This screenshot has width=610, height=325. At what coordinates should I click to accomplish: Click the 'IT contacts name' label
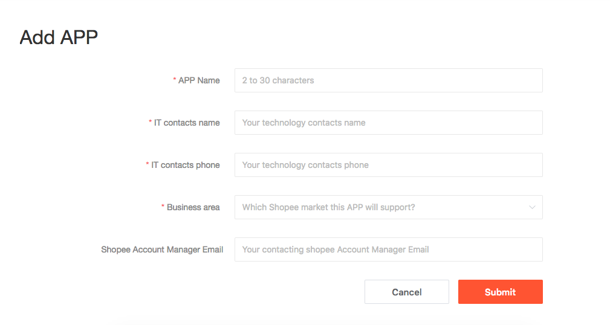[187, 123]
